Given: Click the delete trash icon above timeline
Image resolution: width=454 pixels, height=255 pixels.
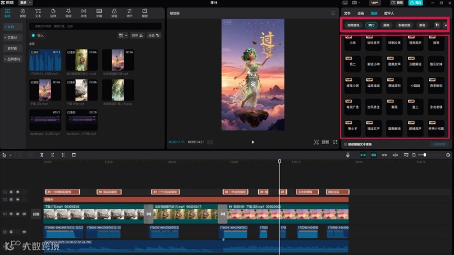Looking at the screenshot, I should [x=74, y=155].
